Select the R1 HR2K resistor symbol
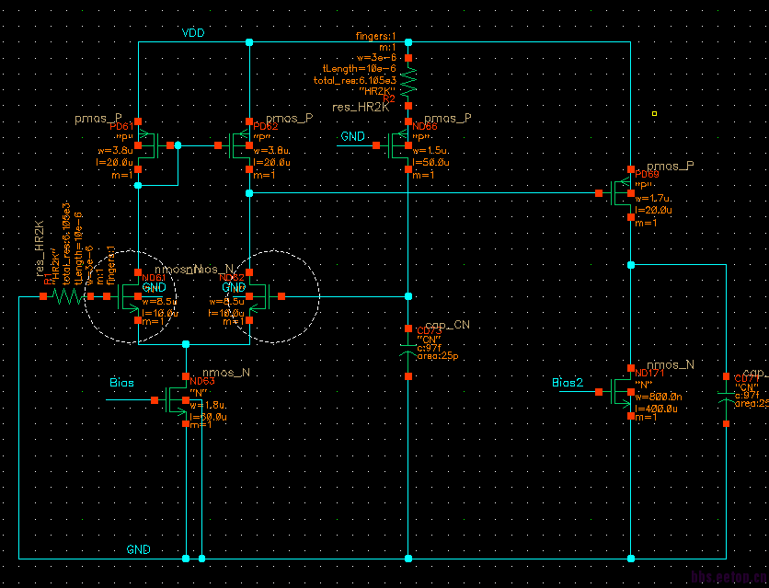 pyautogui.click(x=67, y=296)
